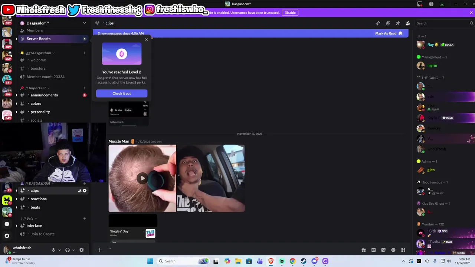Toggle headphones deafen
The height and width of the screenshot is (267, 475).
[68, 250]
